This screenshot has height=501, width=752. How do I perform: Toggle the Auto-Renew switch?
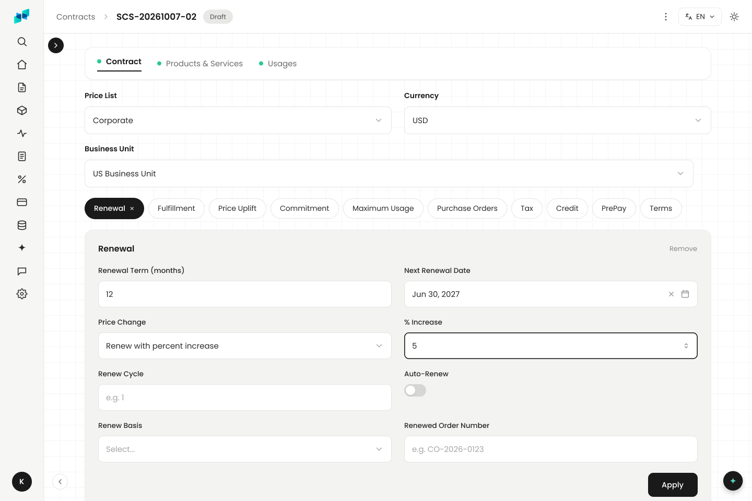pos(415,390)
